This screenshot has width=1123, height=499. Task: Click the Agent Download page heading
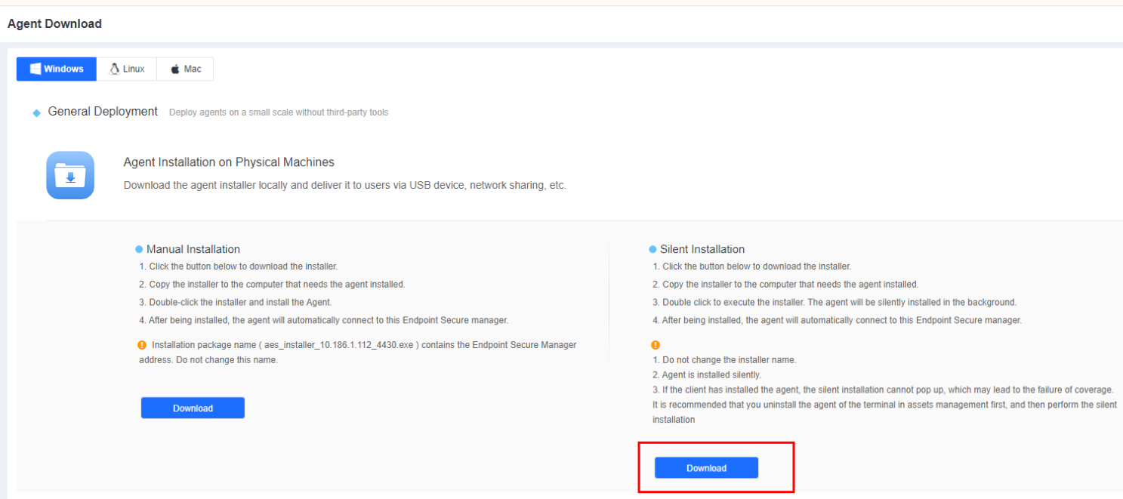(x=54, y=23)
